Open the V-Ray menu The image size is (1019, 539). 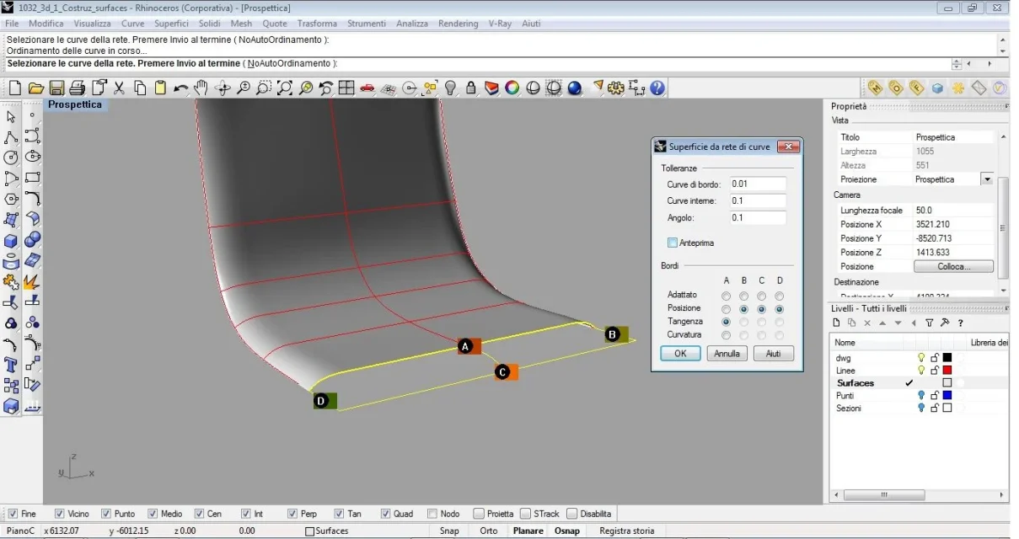[x=501, y=24]
